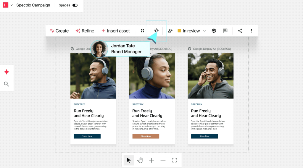Select the hand pan tool
Screen dimensions: 303x168
click(140, 160)
